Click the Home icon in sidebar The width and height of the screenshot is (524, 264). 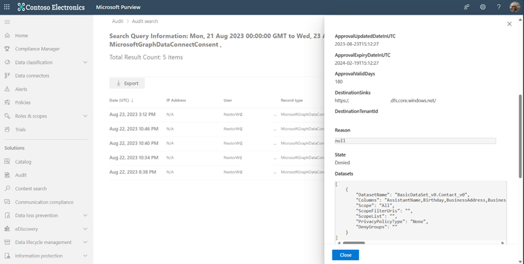[x=7, y=35]
